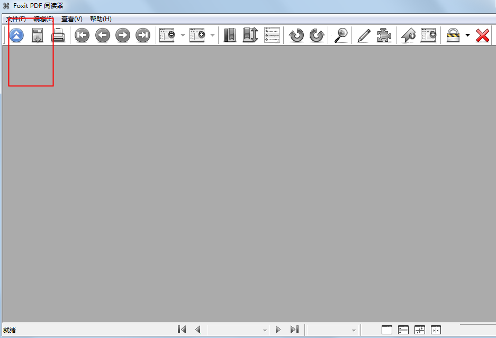
Task: Open the 文件(F) menu
Action: coord(16,19)
